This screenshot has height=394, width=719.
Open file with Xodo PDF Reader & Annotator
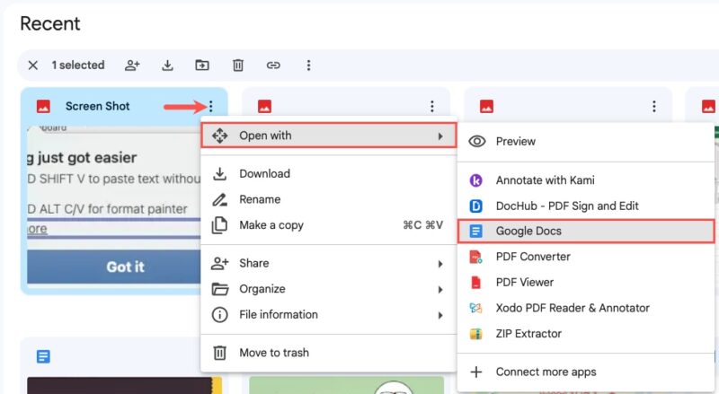[586, 308]
